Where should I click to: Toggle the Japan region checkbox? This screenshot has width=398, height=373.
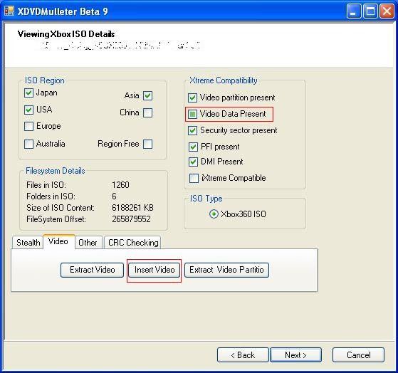tap(28, 93)
